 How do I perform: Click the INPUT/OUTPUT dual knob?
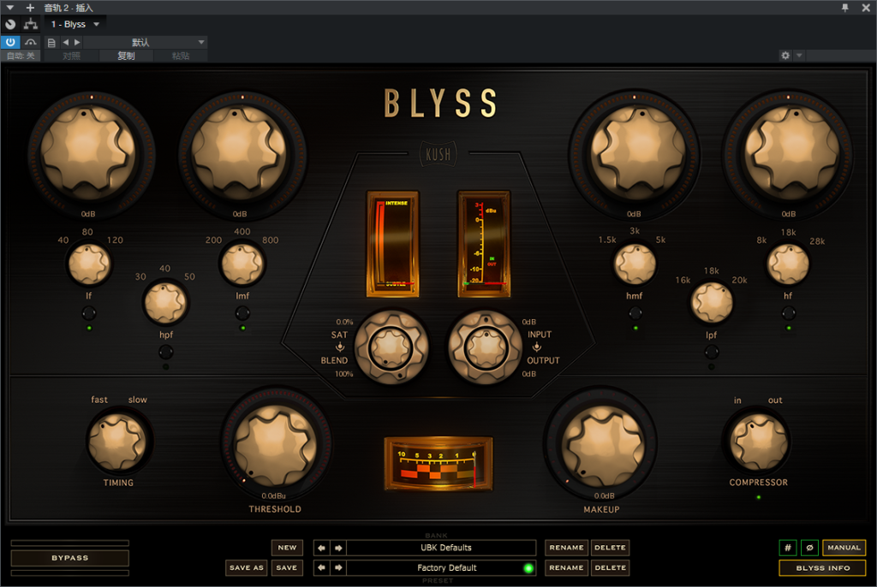(x=486, y=347)
